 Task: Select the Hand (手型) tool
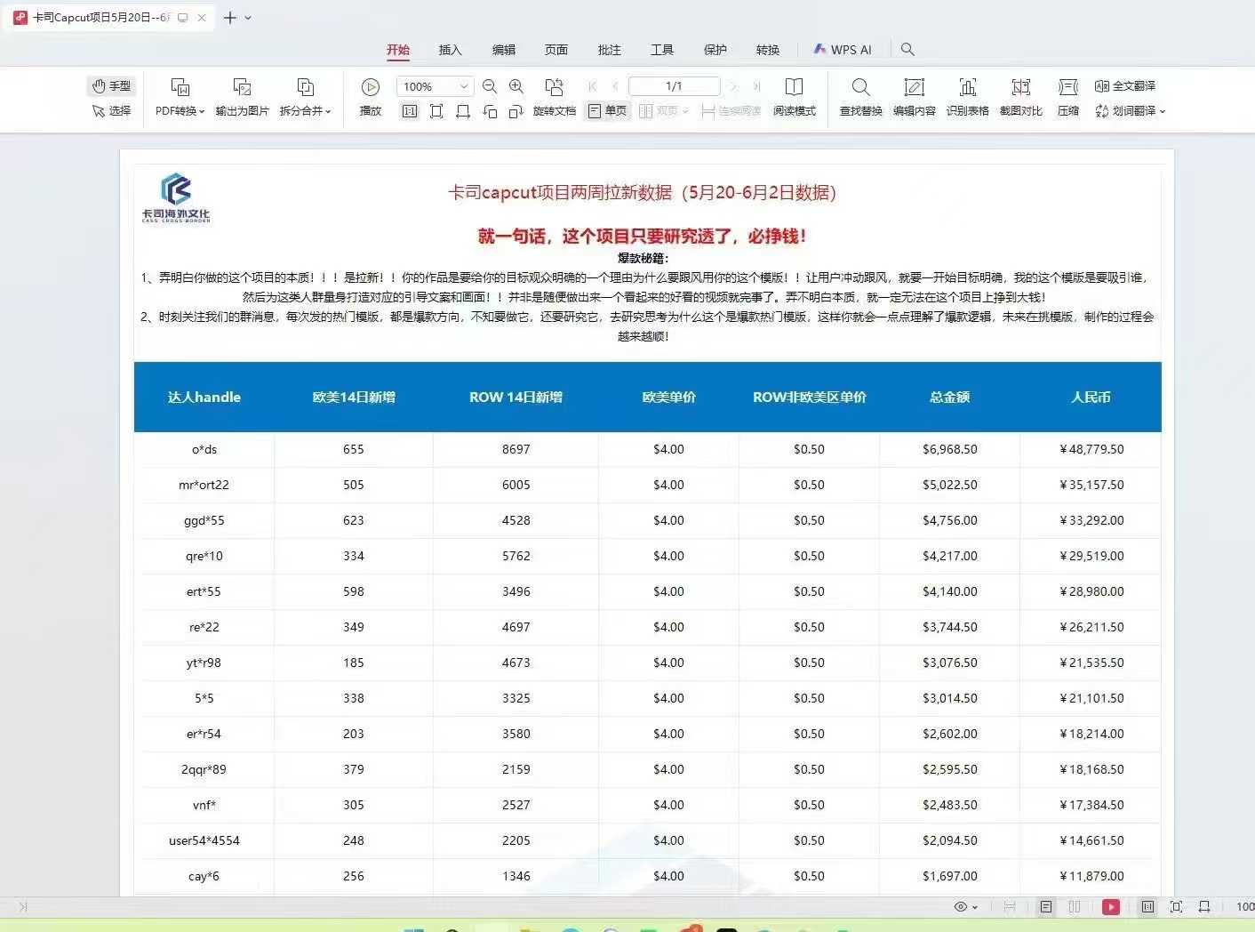tap(111, 86)
